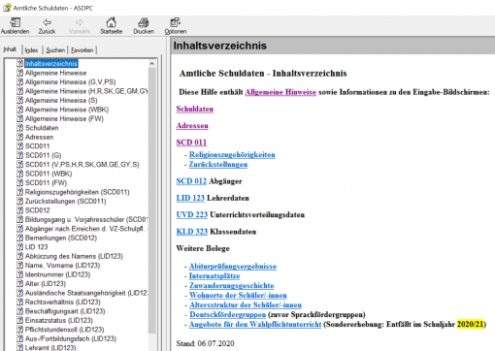Open 'Rechtsverhältnis (LID123)' tree topic
Viewport: 495px width, 351px height.
coord(63,302)
